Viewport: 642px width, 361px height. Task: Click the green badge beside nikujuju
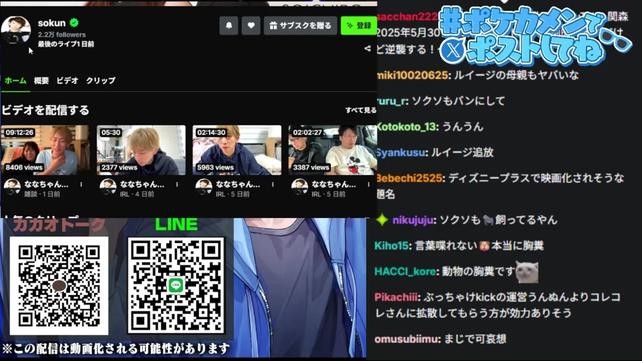coord(382,220)
